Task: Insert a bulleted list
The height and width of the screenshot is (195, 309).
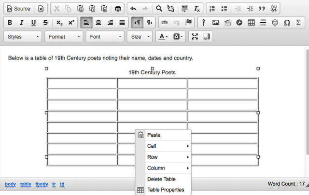Action: 224,9
